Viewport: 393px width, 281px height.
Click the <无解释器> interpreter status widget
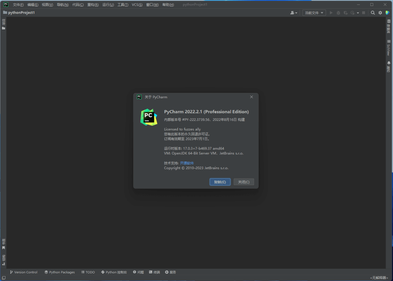point(378,278)
